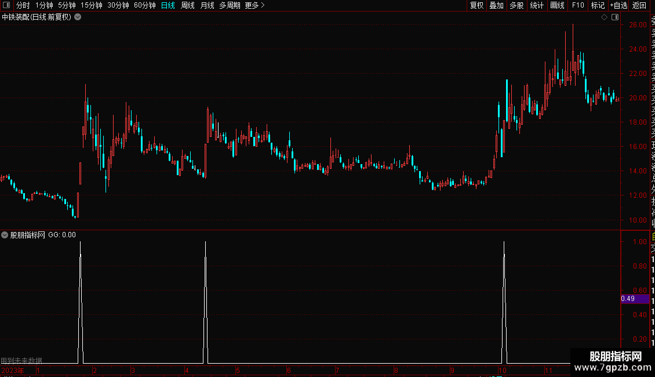The height and width of the screenshot is (377, 655).
Task: Click the 叠加 overlay button
Action: [496, 5]
